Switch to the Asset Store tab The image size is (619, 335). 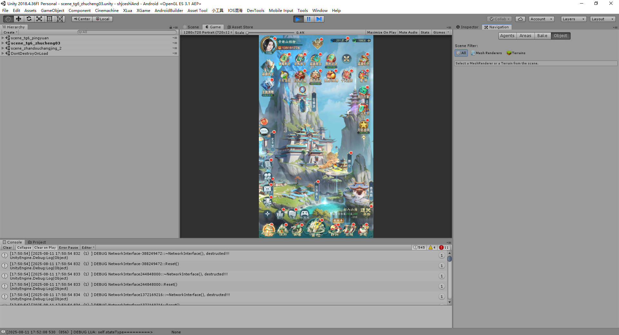coord(240,27)
